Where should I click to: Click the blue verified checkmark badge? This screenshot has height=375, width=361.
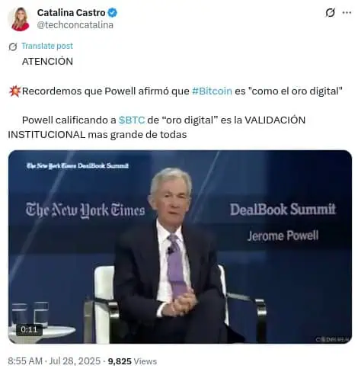113,12
